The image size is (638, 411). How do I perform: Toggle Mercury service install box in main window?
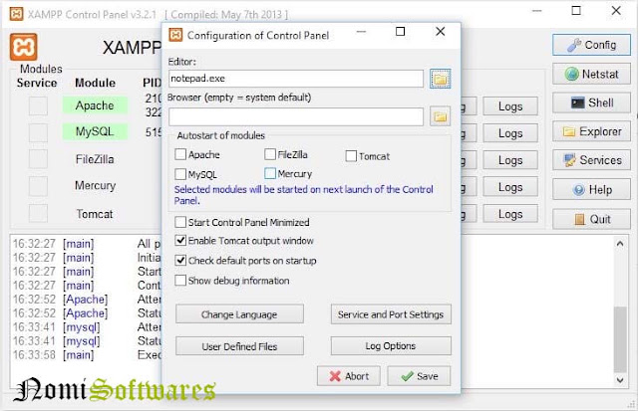point(38,186)
